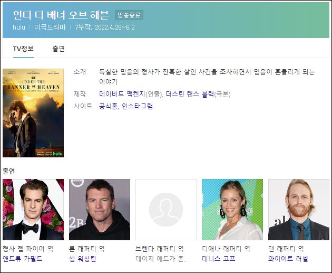Click the photo above 형사 젭 파이어 역

33,210
